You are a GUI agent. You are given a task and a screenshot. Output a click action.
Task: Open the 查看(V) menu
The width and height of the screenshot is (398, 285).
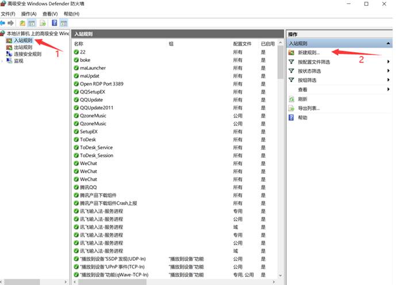(50, 14)
